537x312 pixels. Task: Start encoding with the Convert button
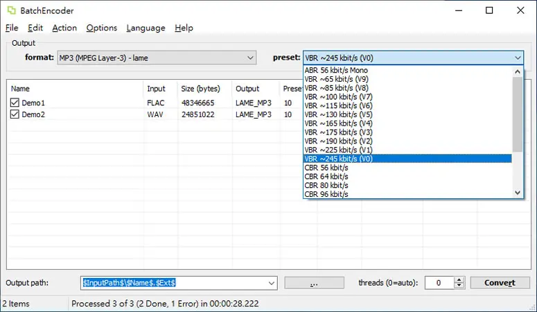coord(500,283)
